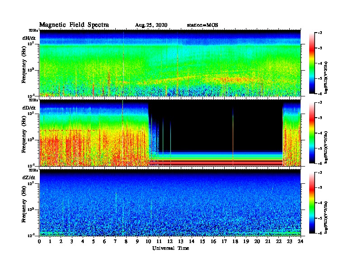Click '-3' label on dZ/dt color scale
Viewport: 358px width, 277px height.
point(320,187)
